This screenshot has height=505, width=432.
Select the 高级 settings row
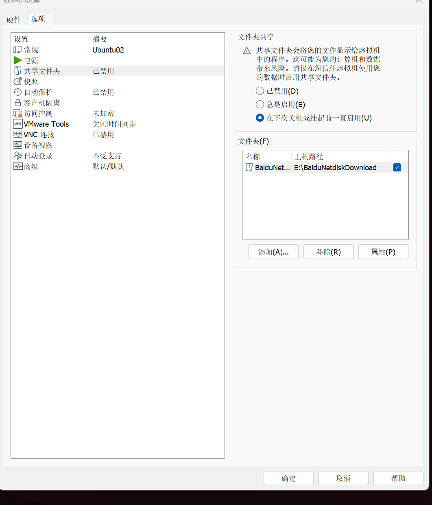[118, 166]
